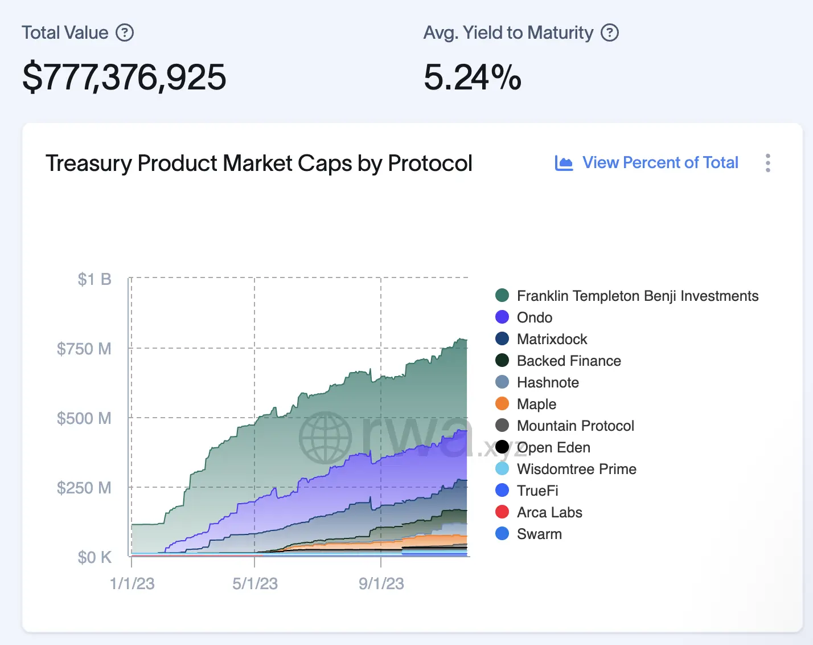Switch chart to View Percent of Total
813x645 pixels.
tap(660, 163)
